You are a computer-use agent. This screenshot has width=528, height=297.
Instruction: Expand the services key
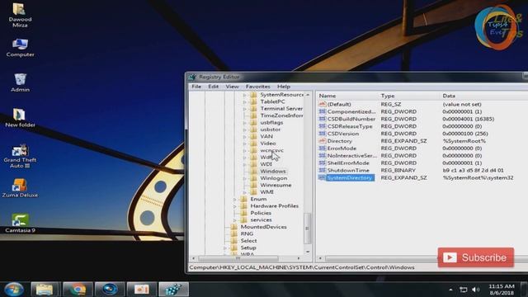235,220
